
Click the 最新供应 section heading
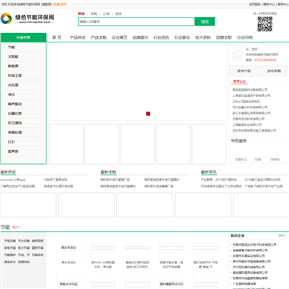point(8,172)
